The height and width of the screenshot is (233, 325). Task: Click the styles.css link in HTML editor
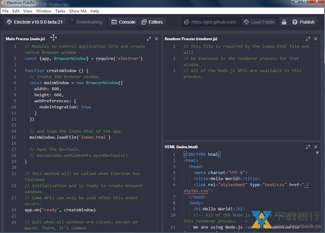(x=196, y=191)
